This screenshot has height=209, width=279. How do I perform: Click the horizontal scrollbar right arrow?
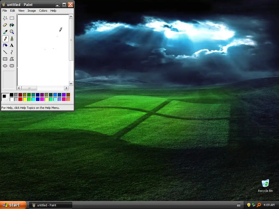pos(66,88)
